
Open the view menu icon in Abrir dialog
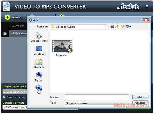pyautogui.click(x=128, y=27)
